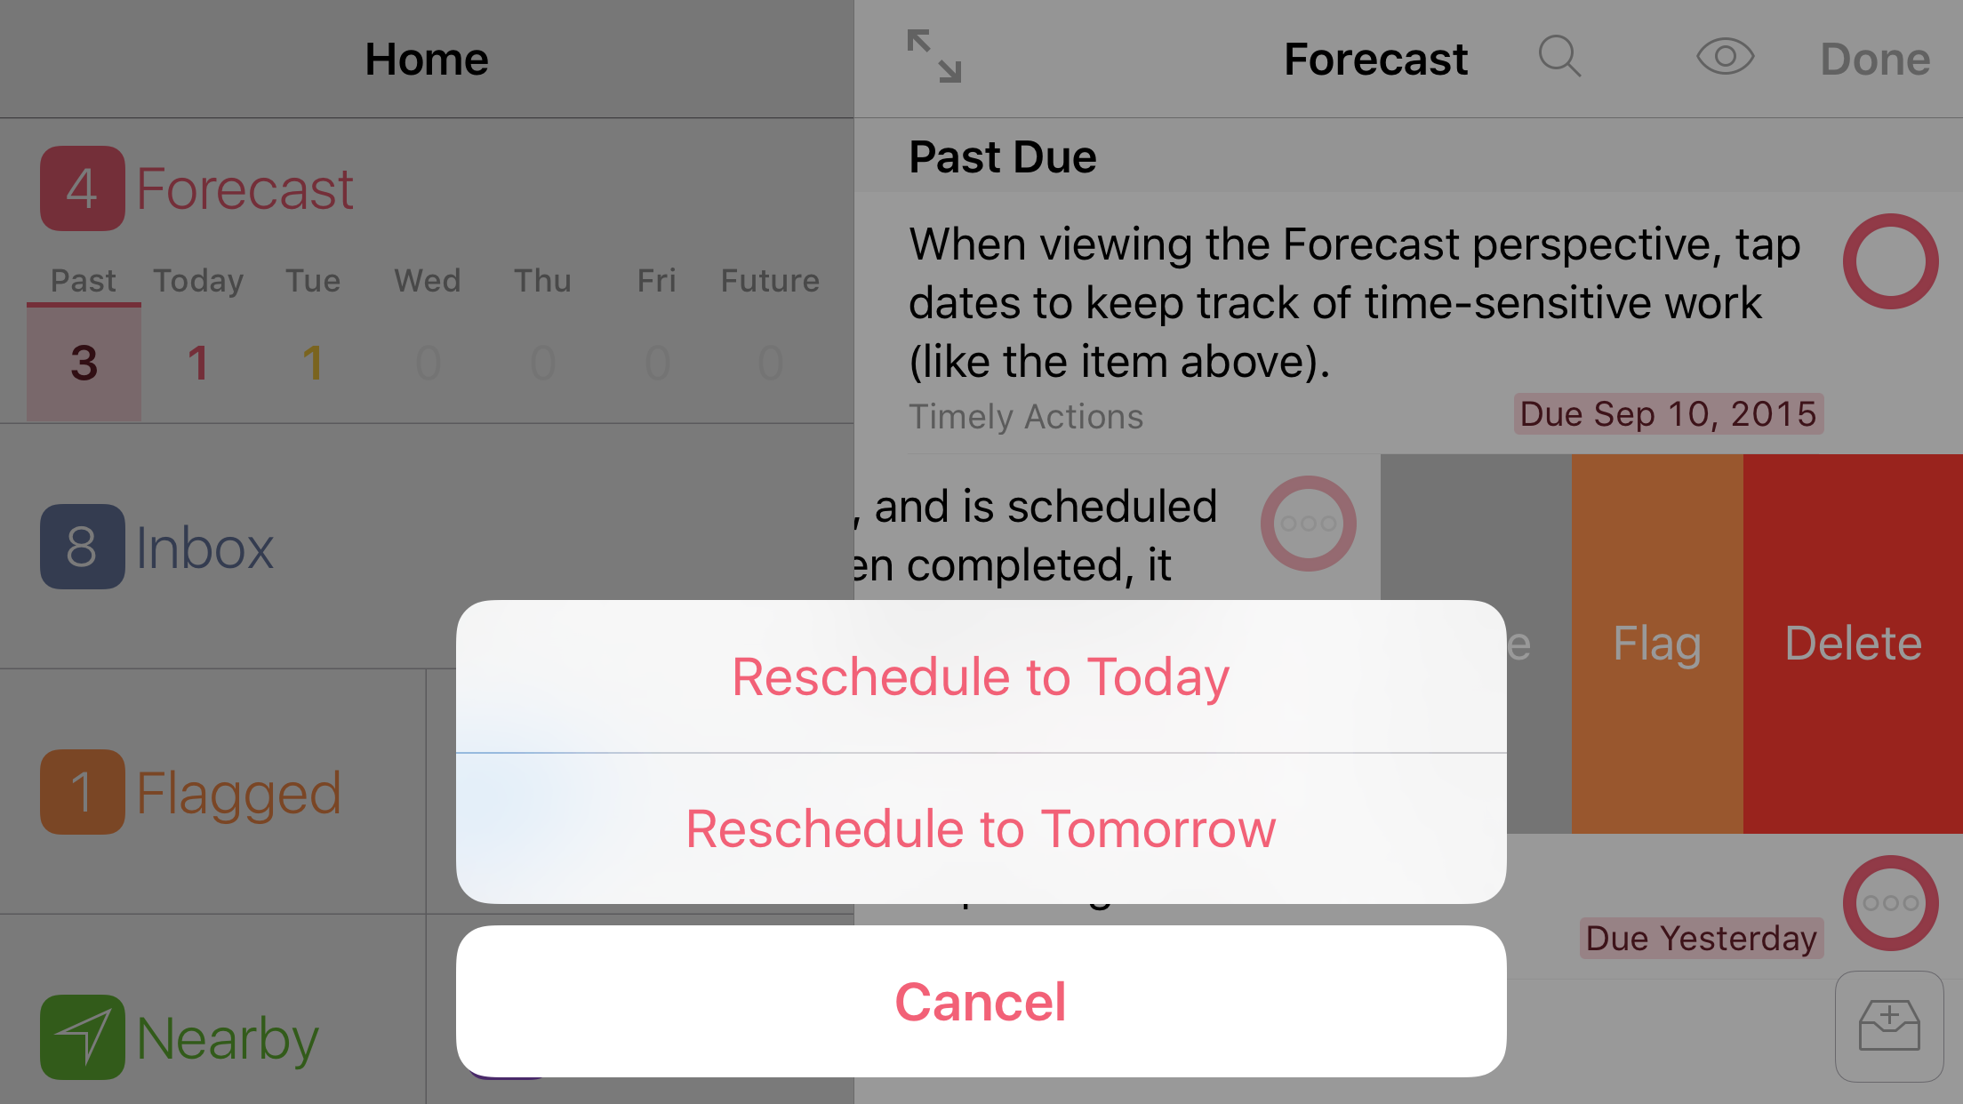Tap the inbox tray action icon
The image size is (1963, 1104).
click(x=1887, y=1025)
